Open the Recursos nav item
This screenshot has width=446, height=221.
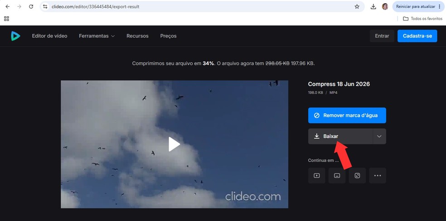point(137,36)
